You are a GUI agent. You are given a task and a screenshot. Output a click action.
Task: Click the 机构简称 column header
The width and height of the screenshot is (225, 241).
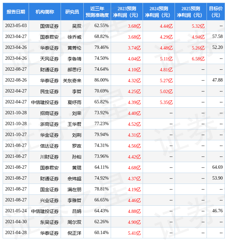(x=45, y=12)
